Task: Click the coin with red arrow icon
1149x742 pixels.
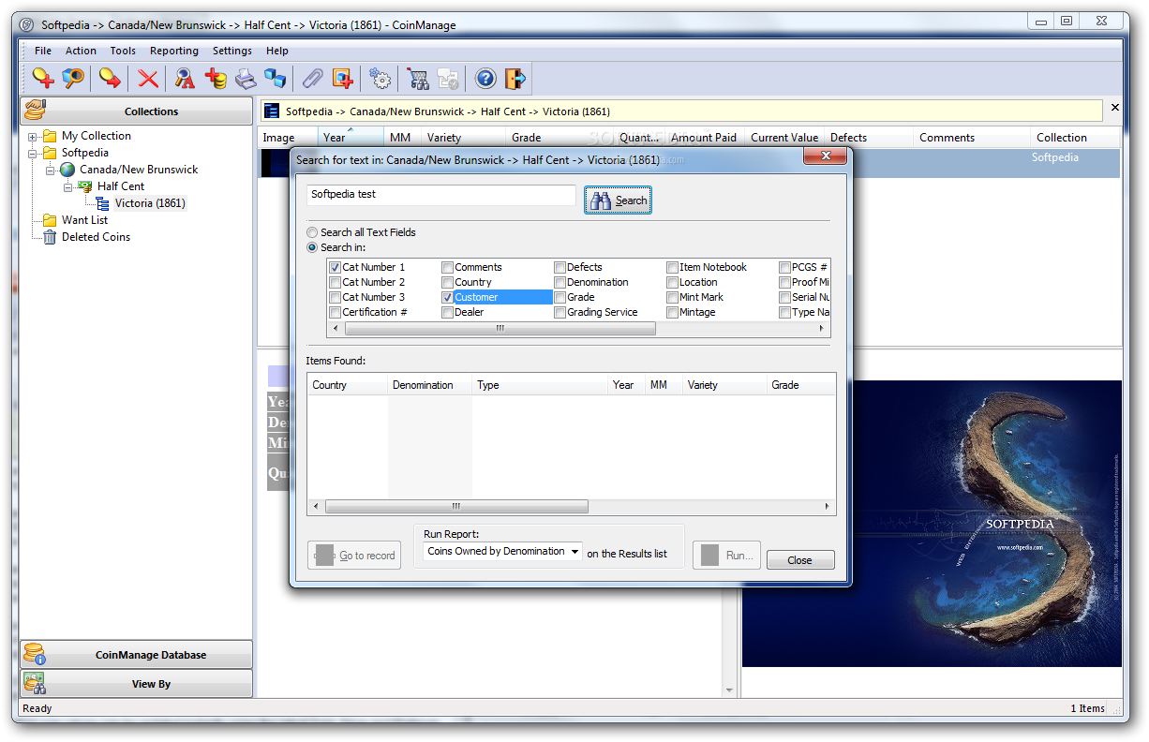Action: click(x=111, y=79)
